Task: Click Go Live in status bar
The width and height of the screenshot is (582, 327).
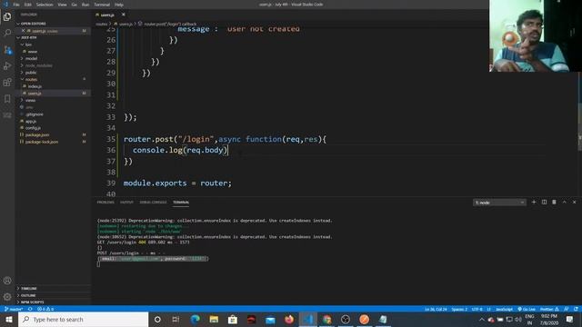Action: click(x=527, y=309)
